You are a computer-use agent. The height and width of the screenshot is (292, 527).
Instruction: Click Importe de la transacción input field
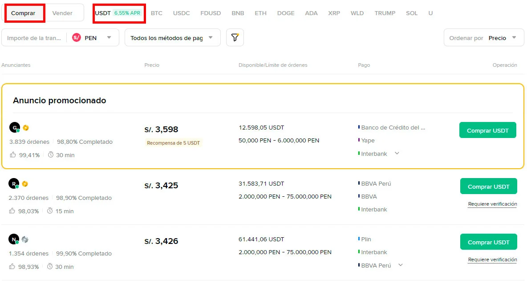(x=34, y=38)
